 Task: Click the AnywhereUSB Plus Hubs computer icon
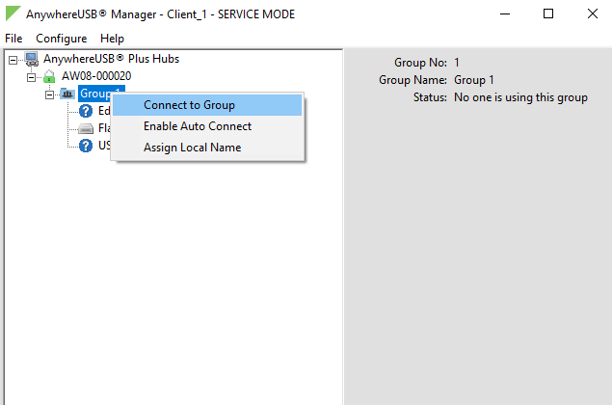tap(32, 59)
